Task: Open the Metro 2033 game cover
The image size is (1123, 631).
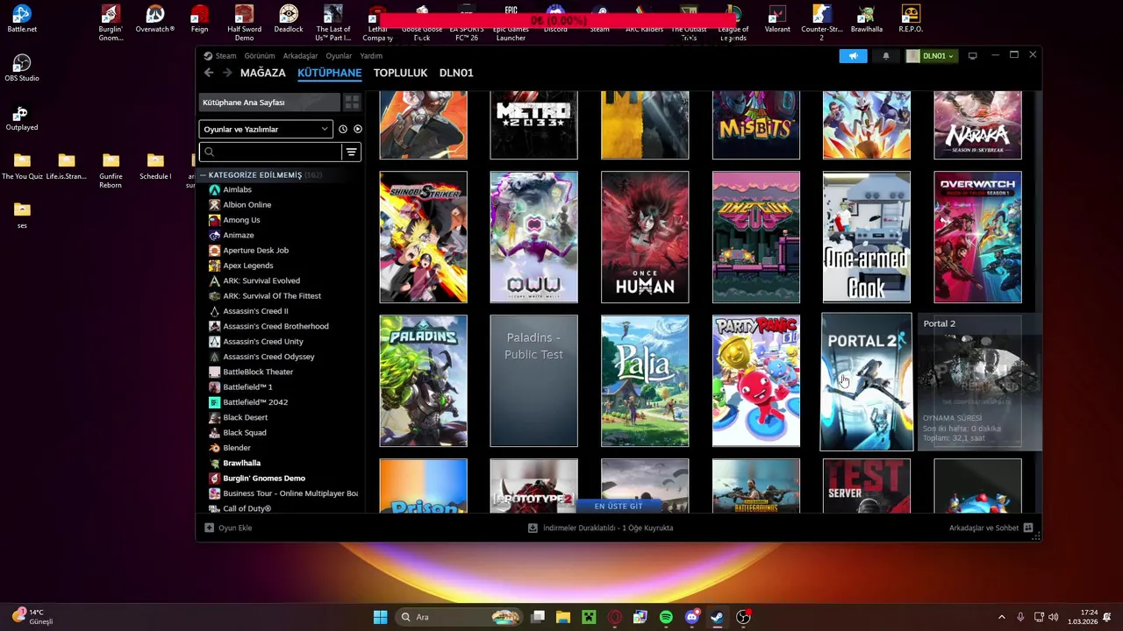Action: point(533,124)
